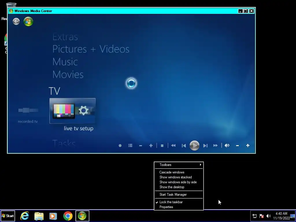Select the Recycle Bin desktop icon
Screen dimensions: 296x222
[11, 5]
